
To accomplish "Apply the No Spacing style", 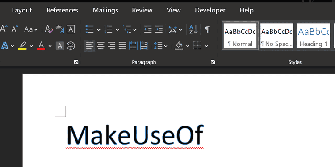I will point(276,36).
